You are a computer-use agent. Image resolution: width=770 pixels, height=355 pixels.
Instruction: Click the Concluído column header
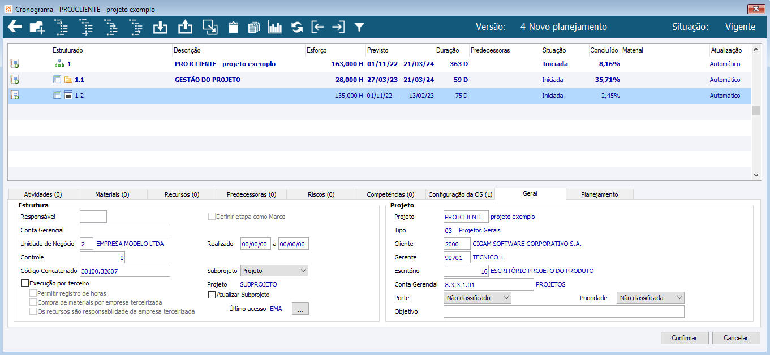pyautogui.click(x=605, y=50)
